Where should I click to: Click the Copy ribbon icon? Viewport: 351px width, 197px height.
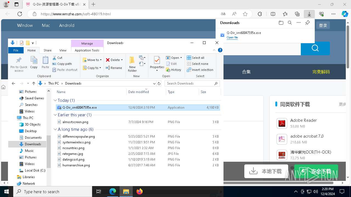click(x=34, y=63)
